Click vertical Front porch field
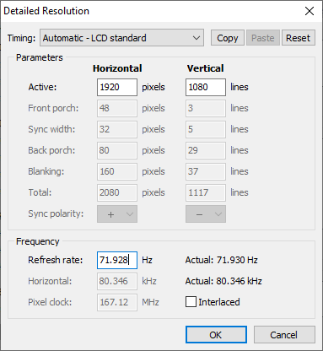The width and height of the screenshot is (323, 351). 206,108
